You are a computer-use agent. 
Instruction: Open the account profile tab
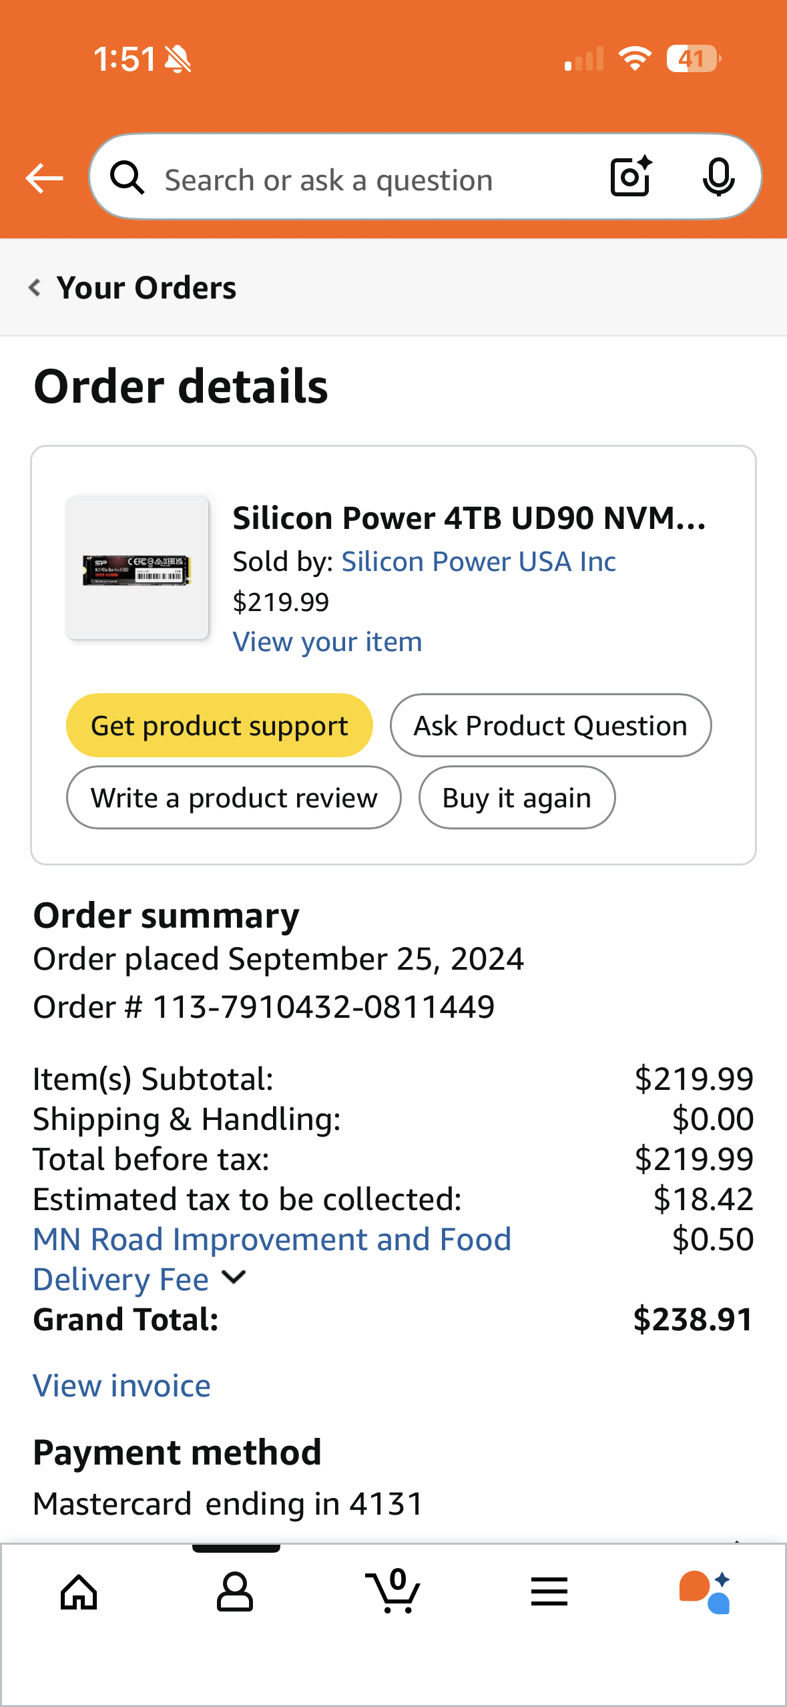235,1592
